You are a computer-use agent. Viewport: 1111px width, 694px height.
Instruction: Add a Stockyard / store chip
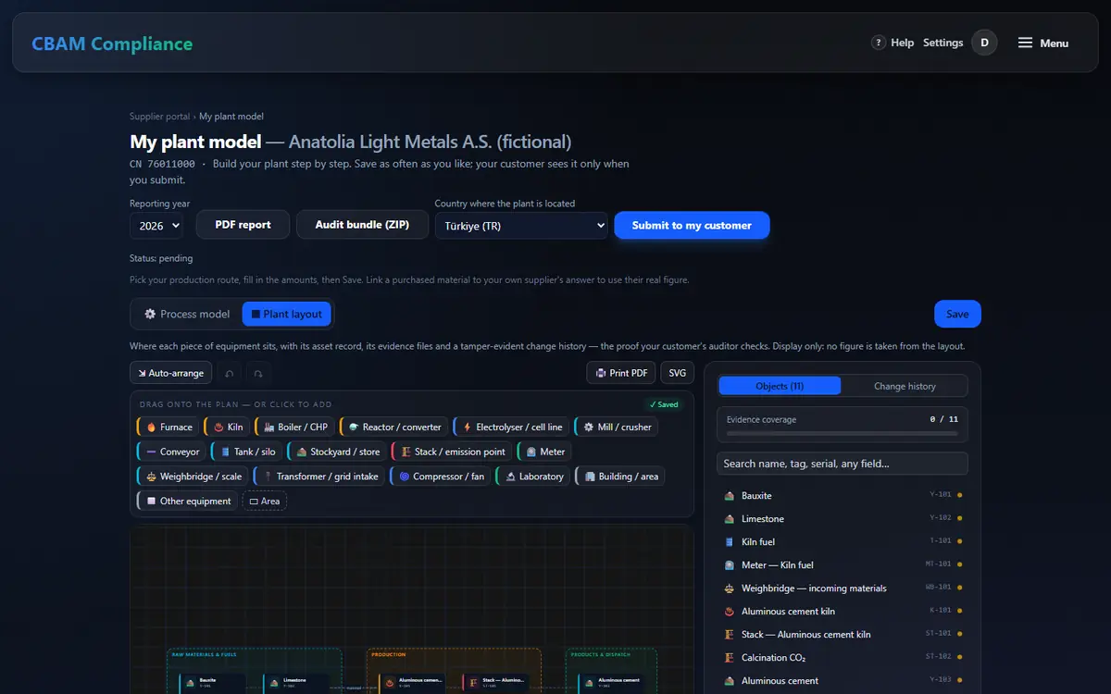tap(337, 452)
